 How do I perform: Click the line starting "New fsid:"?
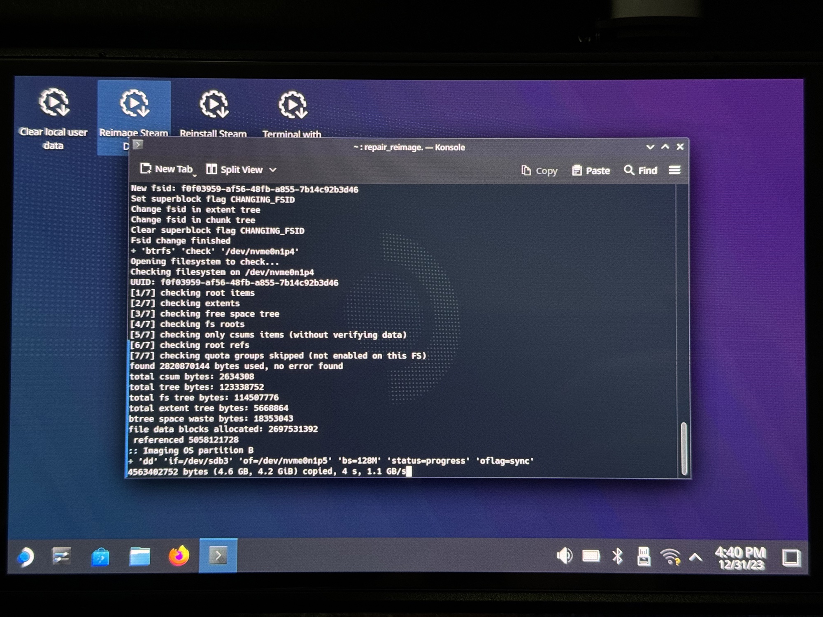(x=244, y=189)
